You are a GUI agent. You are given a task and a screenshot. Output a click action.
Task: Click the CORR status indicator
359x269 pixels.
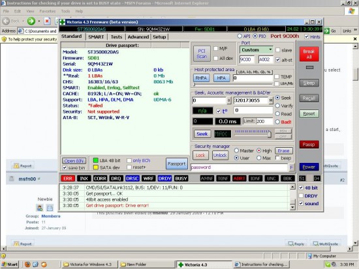pyautogui.click(x=100, y=178)
